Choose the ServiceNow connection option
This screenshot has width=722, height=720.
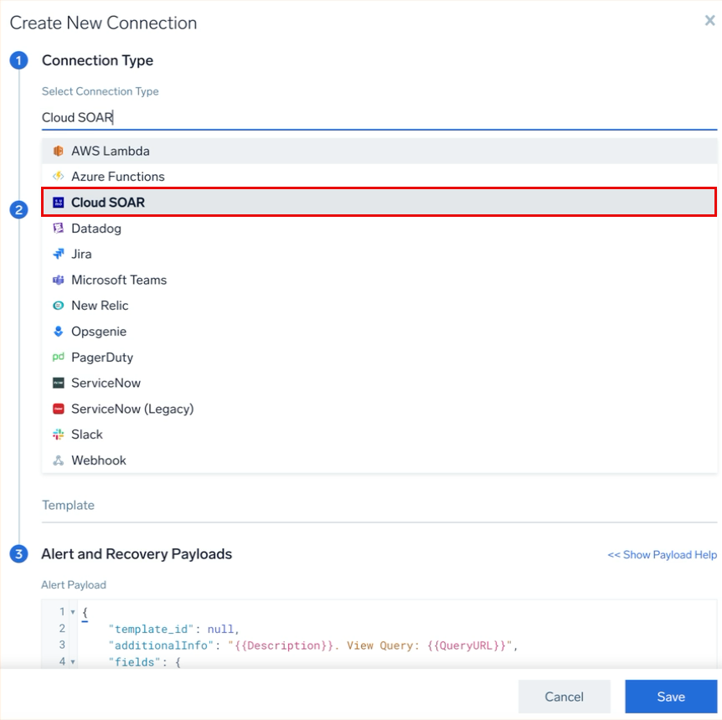click(106, 383)
